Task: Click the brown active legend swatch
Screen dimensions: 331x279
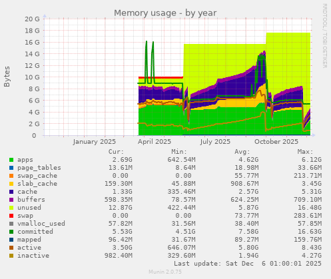Action: (x=11, y=248)
